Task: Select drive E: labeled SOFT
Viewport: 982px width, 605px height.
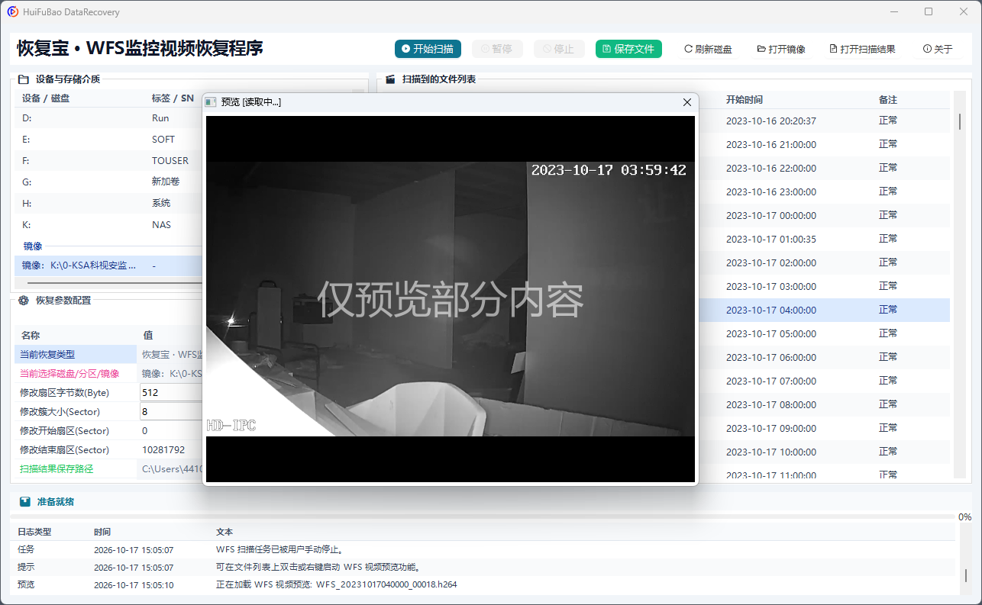Action: 108,140
